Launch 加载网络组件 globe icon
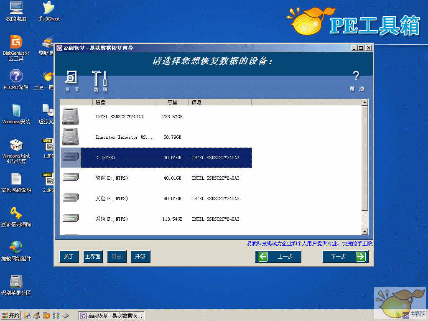Screen dimensions: 428x321 pyautogui.click(x=16, y=251)
